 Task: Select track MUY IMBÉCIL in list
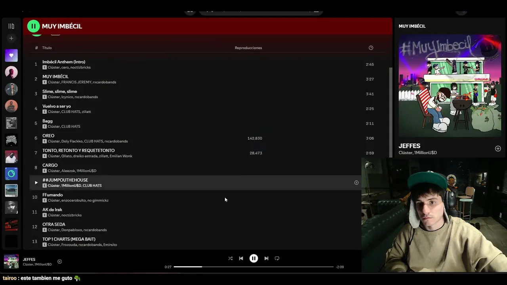(55, 76)
